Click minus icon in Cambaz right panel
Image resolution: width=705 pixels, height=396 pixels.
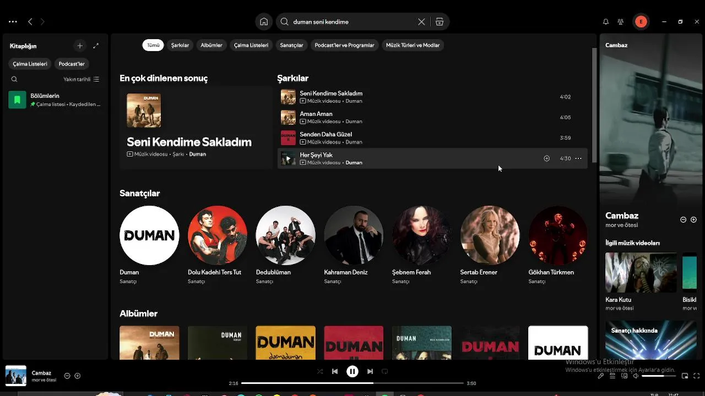(x=683, y=219)
